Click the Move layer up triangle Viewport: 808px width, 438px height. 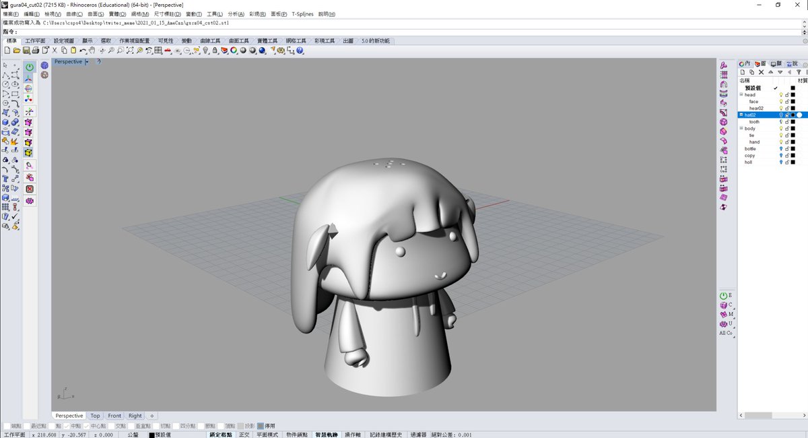[771, 72]
